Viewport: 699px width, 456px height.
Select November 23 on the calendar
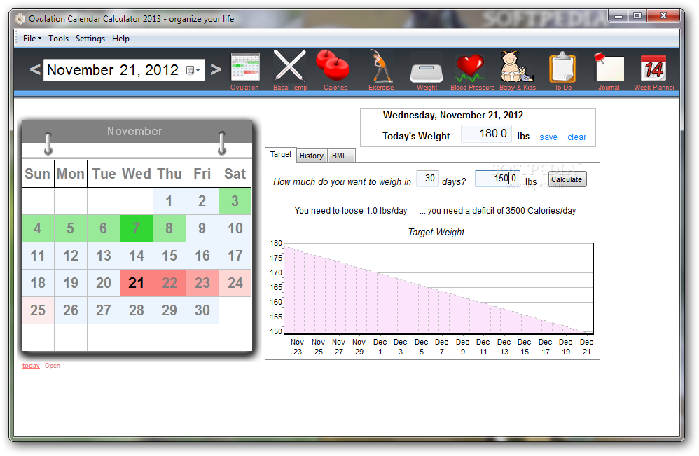[202, 283]
